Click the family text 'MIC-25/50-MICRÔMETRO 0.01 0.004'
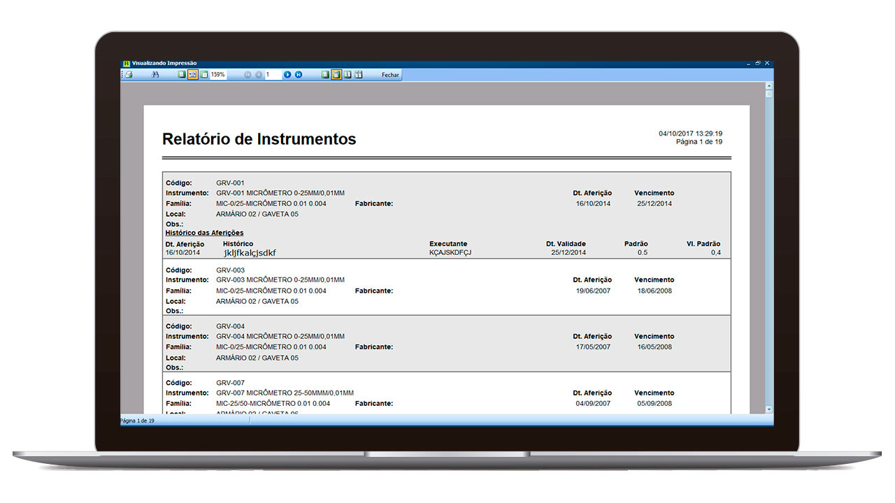This screenshot has width=895, height=503. (x=273, y=403)
